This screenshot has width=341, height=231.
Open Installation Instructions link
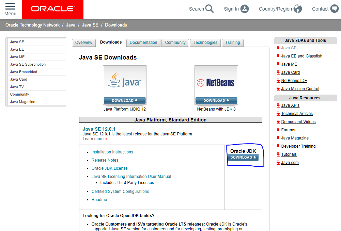point(112,152)
